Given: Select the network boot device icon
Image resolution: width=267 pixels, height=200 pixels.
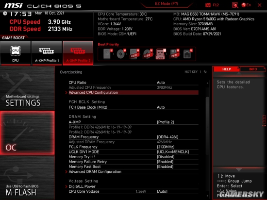Looking at the screenshot, I should coord(187,54).
